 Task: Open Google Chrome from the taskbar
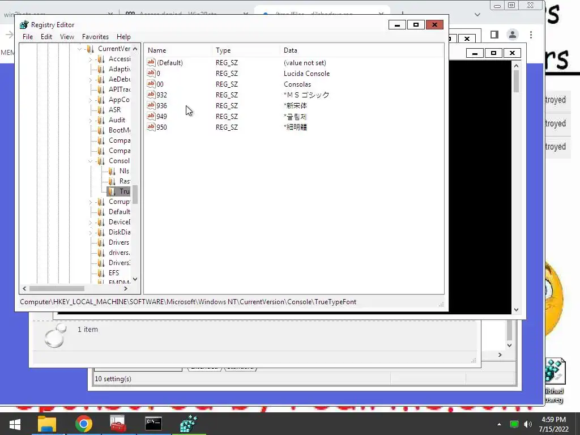(84, 424)
